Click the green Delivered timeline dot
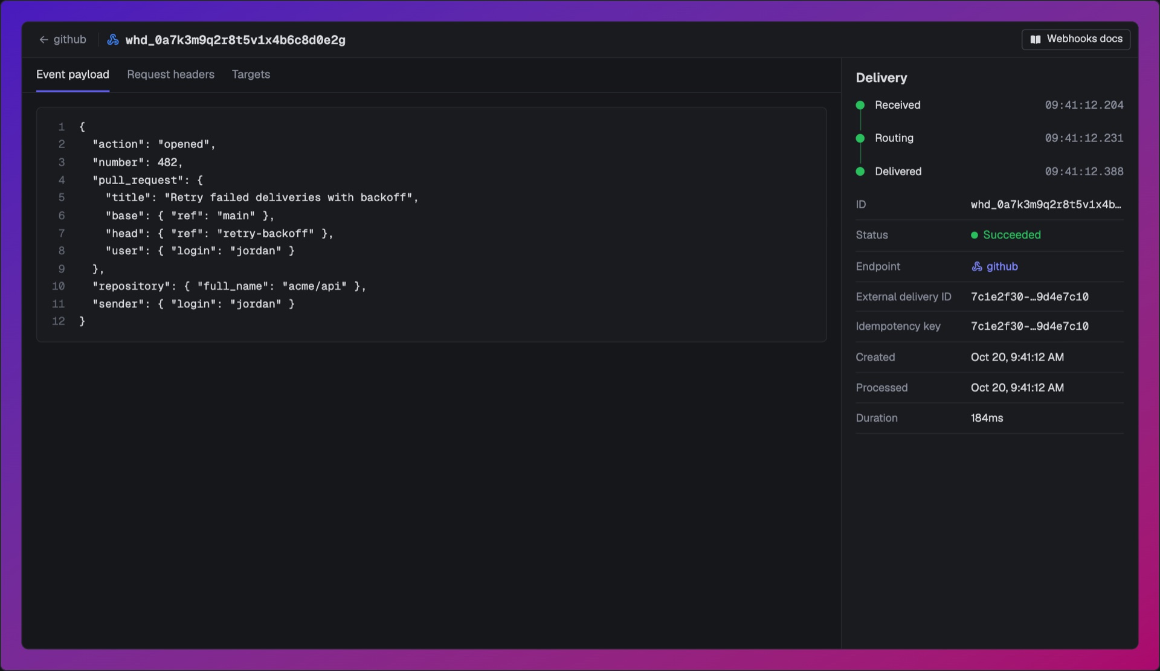 [x=860, y=172]
